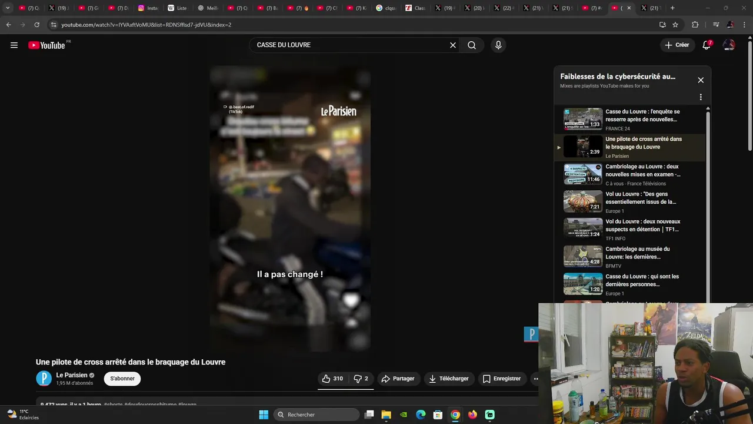Play 'Cambriolage au Louvre : deux nouvelles mises' video
The width and height of the screenshot is (753, 424).
(x=630, y=175)
